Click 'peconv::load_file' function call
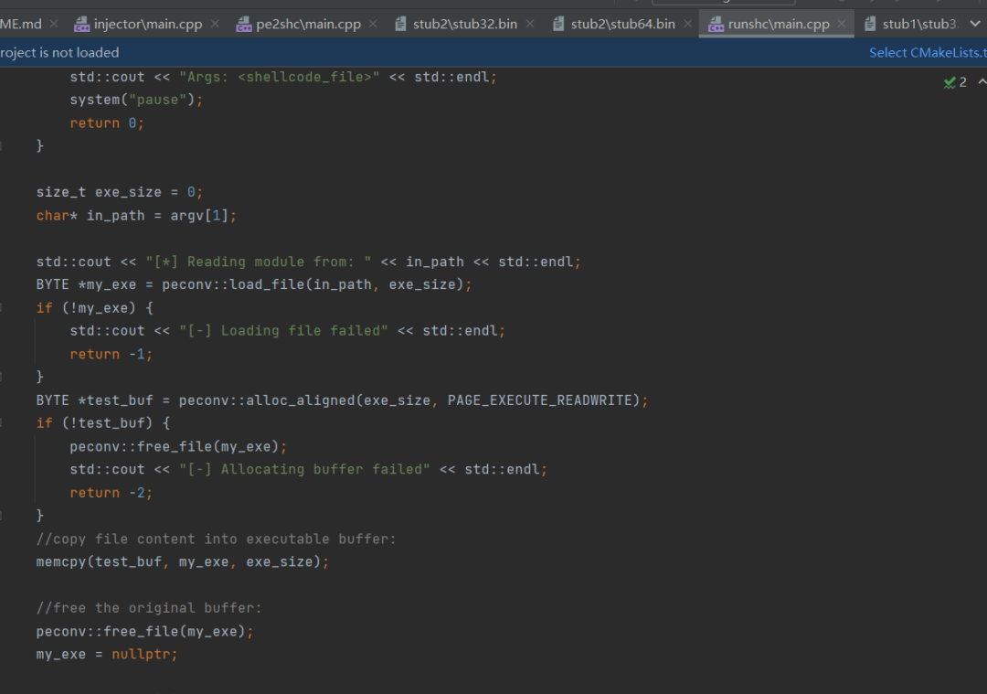Image resolution: width=987 pixels, height=694 pixels. tap(234, 284)
